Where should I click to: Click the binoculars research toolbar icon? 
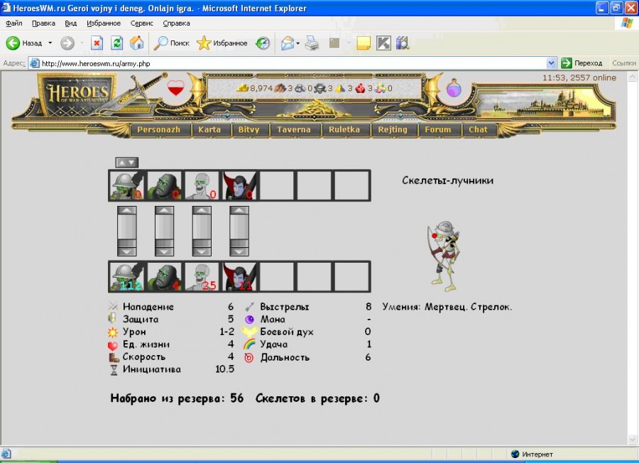(403, 43)
